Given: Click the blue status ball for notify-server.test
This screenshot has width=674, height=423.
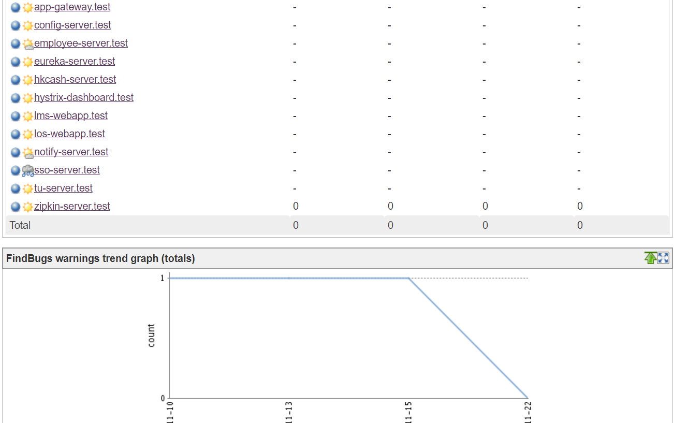Looking at the screenshot, I should [16, 153].
